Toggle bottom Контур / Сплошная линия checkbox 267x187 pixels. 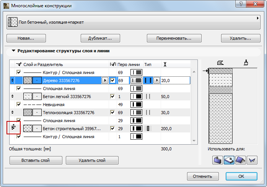(x=19, y=136)
